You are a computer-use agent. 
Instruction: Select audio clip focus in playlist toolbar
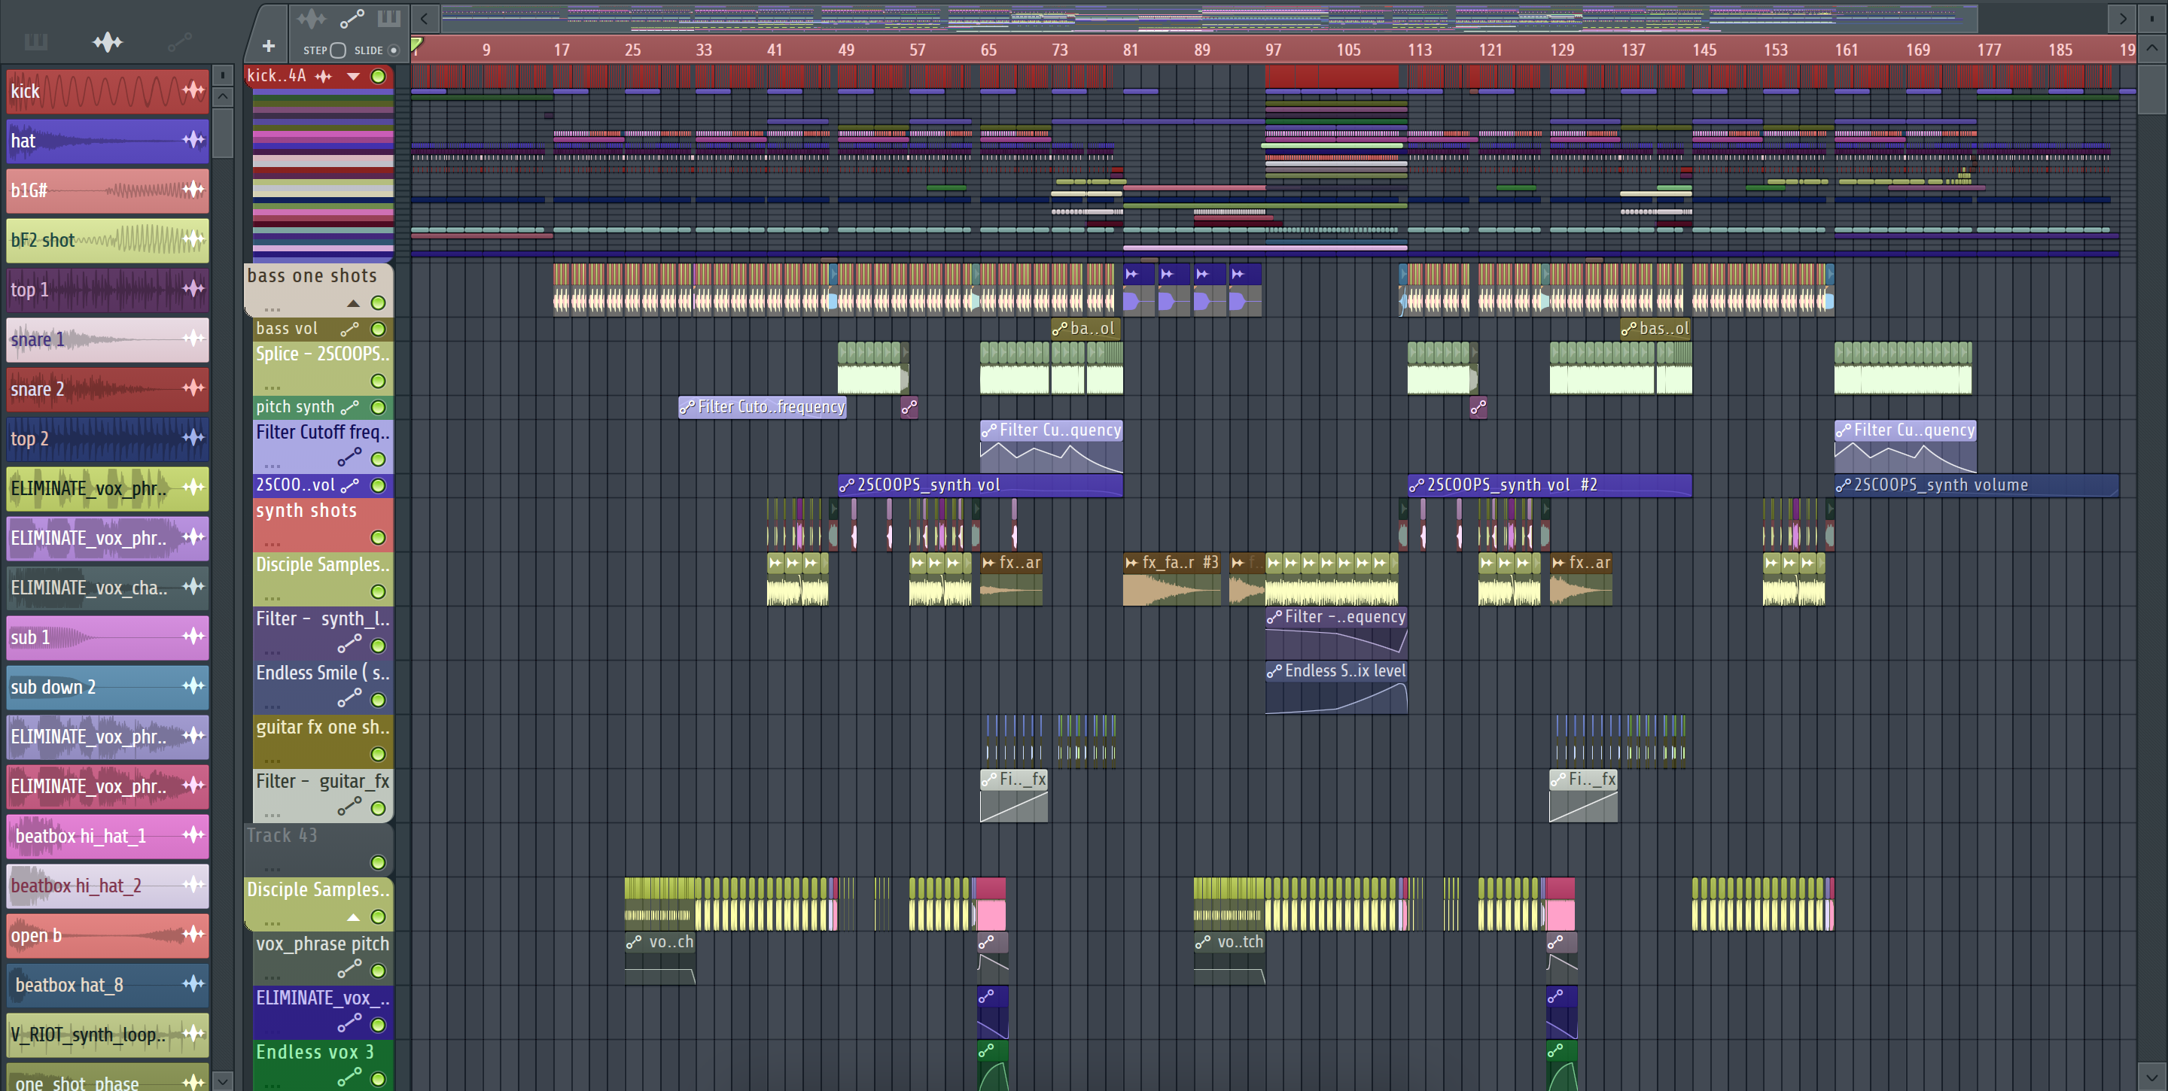[x=312, y=17]
